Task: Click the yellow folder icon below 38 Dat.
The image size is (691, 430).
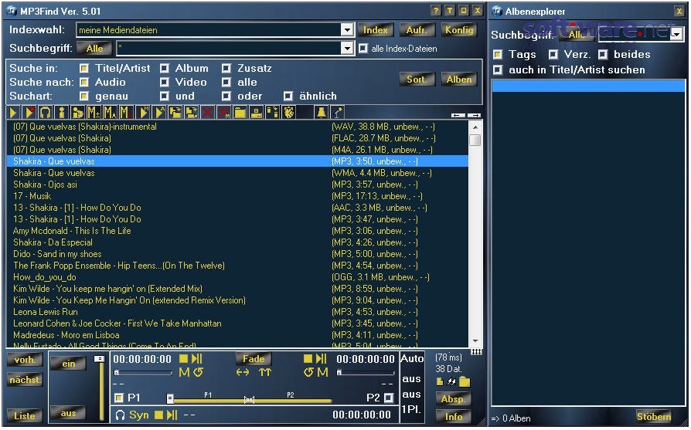Action: 465,381
